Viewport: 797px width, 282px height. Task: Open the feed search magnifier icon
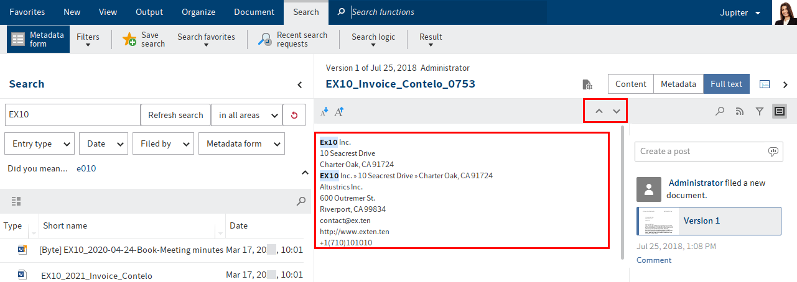[719, 112]
